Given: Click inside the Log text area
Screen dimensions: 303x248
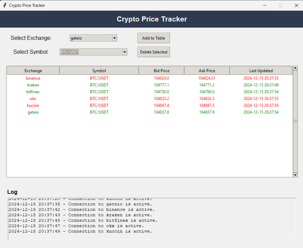Looking at the screenshot, I should click(x=149, y=218).
